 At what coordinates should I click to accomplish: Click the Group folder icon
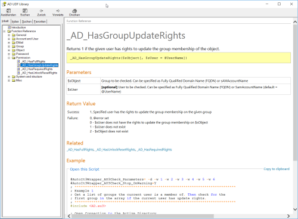point(14,47)
